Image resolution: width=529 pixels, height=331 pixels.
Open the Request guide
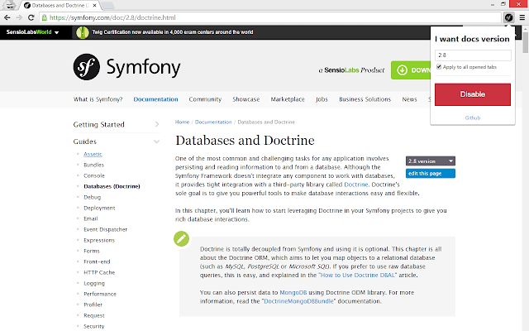[94, 315]
